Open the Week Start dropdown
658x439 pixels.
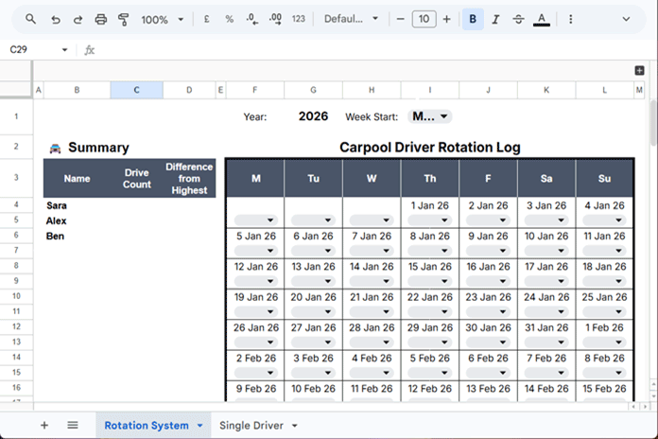pyautogui.click(x=430, y=116)
